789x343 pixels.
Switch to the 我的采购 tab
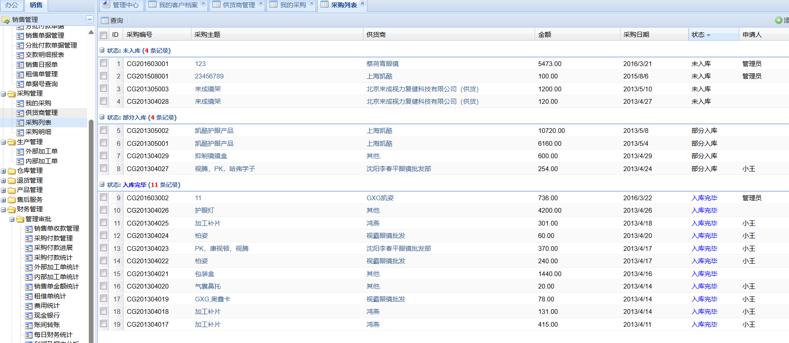(x=293, y=5)
